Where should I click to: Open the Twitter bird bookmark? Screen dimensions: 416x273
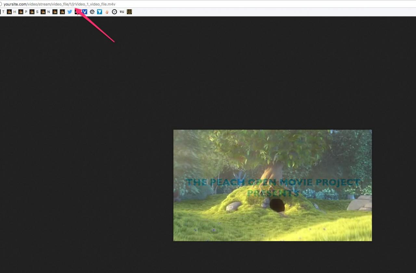click(x=70, y=12)
